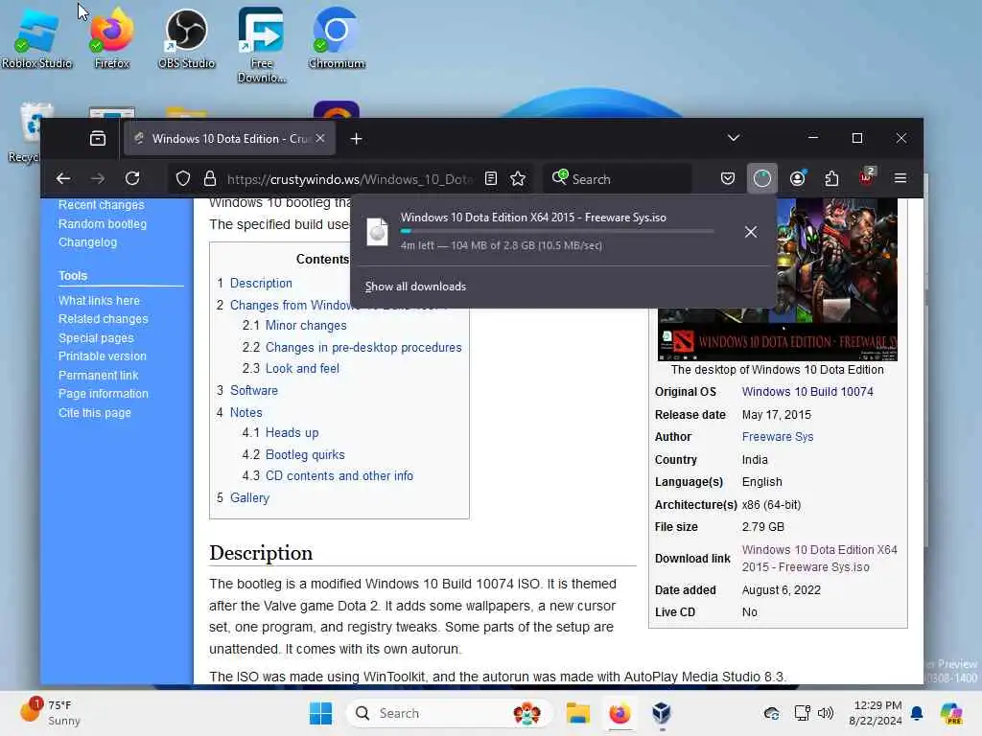Click the download progress bar

(x=557, y=232)
